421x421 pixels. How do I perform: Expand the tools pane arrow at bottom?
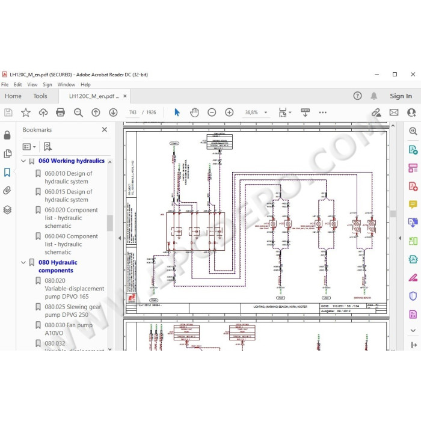click(414, 345)
